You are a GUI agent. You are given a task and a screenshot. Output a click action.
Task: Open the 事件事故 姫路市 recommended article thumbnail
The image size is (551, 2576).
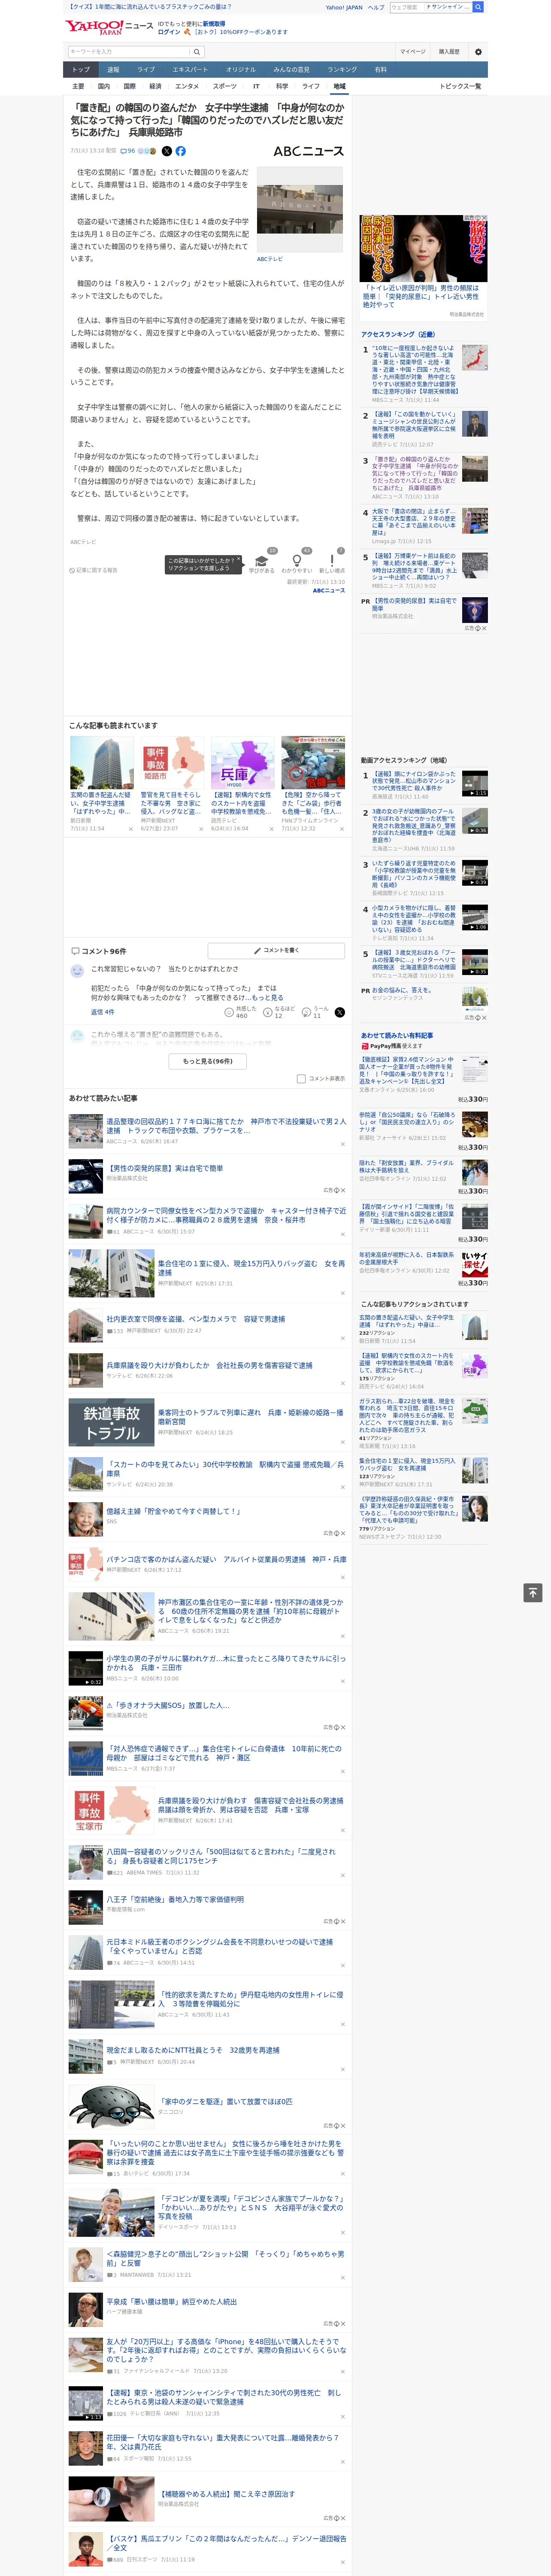click(x=172, y=763)
